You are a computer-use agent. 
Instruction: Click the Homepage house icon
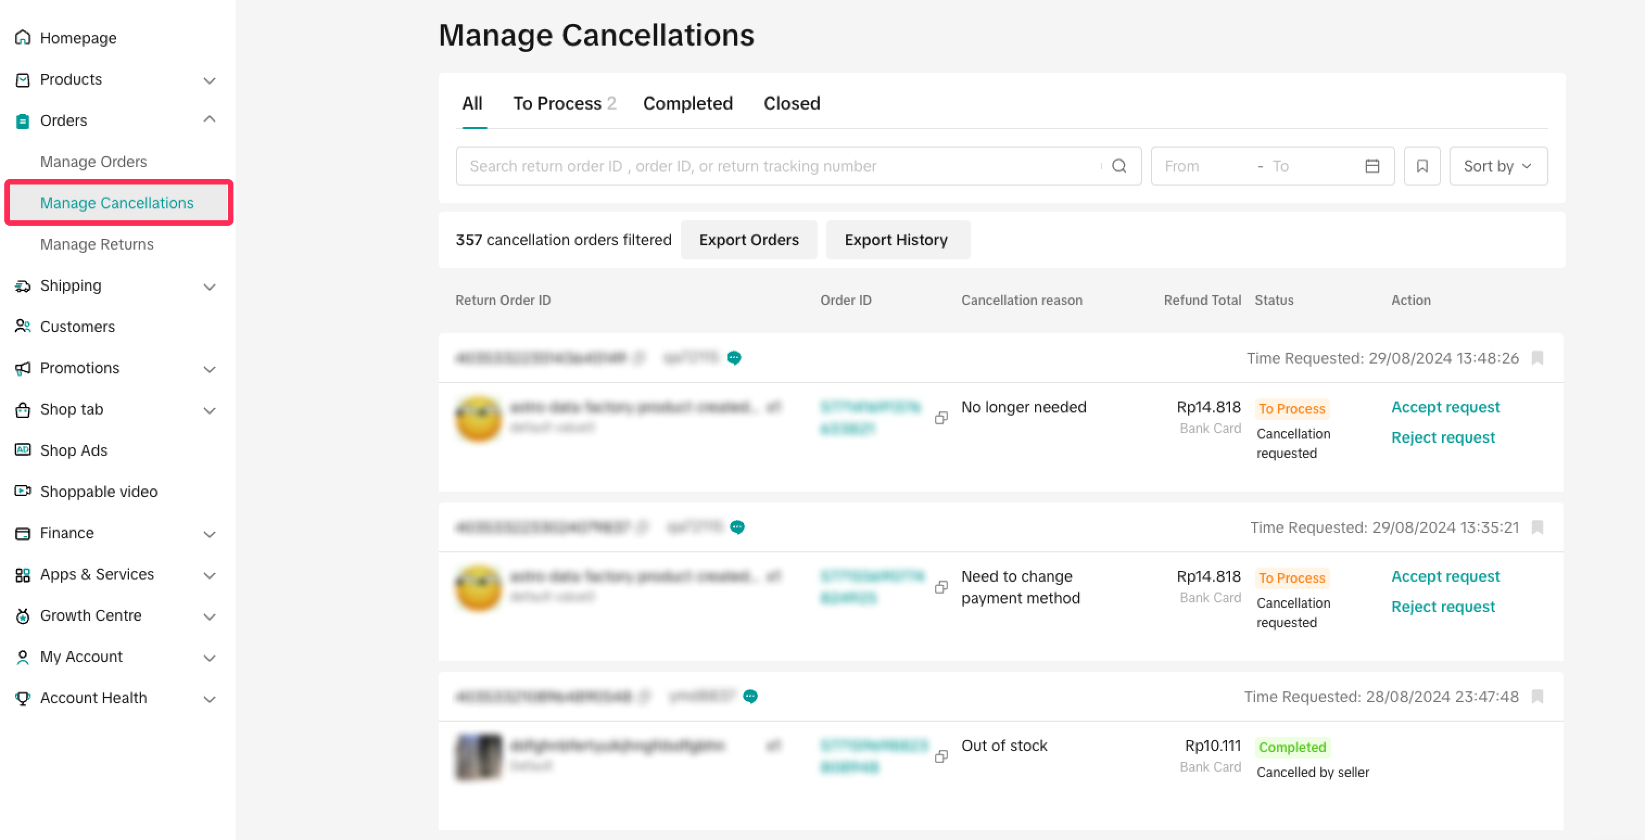(x=23, y=37)
